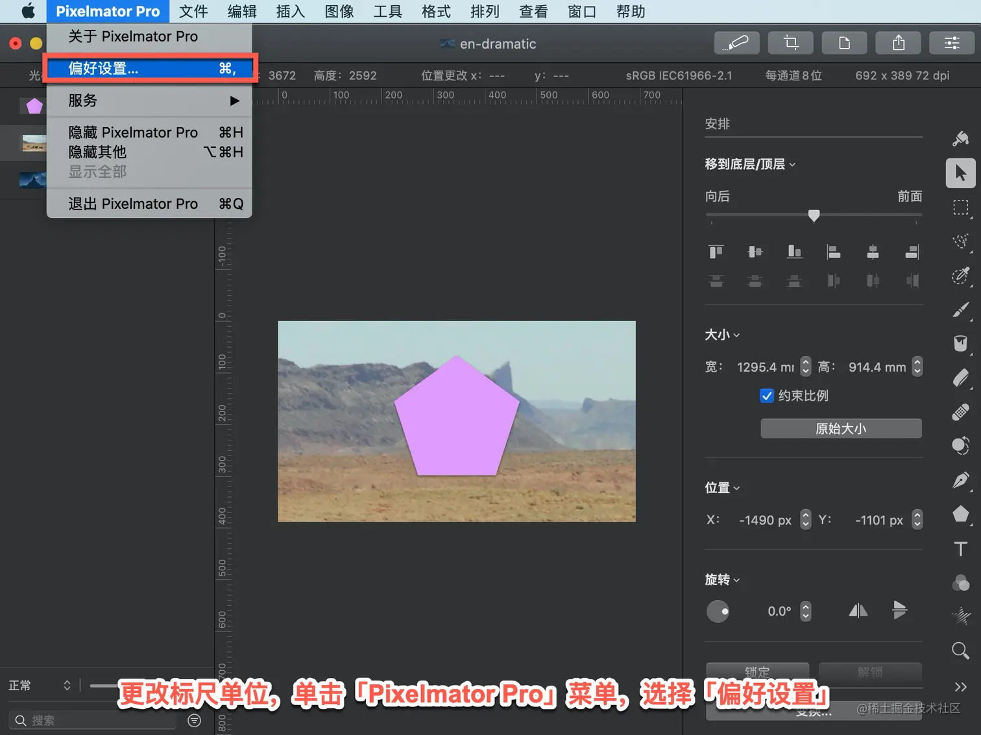This screenshot has width=981, height=735.
Task: Choose 关于 Pixelmator Pro
Action: (149, 36)
